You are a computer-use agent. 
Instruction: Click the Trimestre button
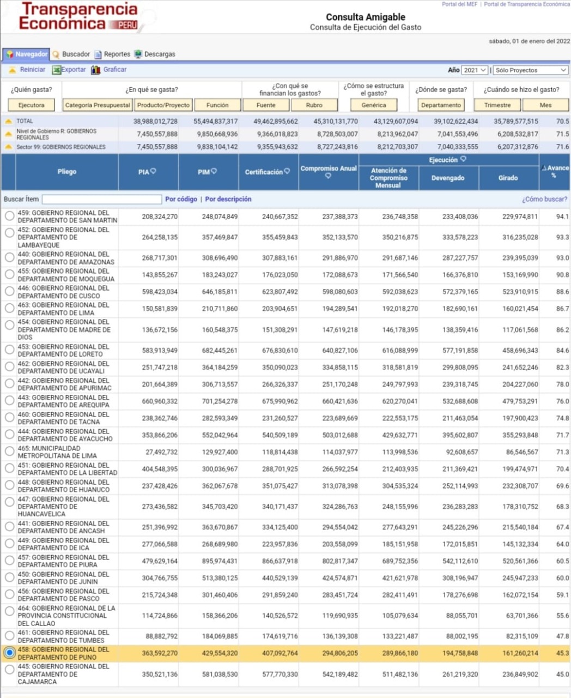tap(497, 105)
